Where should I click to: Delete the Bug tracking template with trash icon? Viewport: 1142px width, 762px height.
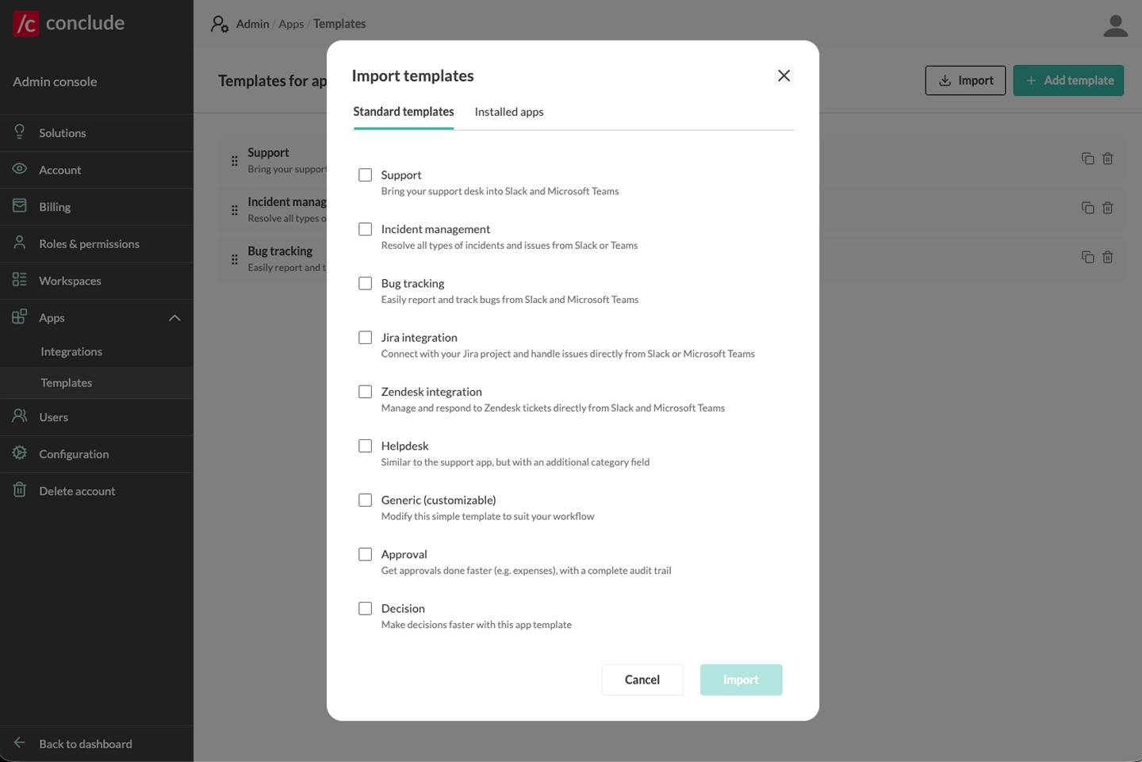tap(1107, 257)
